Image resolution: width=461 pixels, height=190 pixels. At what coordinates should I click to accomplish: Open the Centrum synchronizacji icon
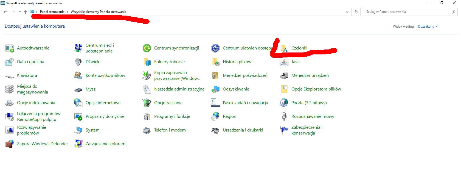147,48
